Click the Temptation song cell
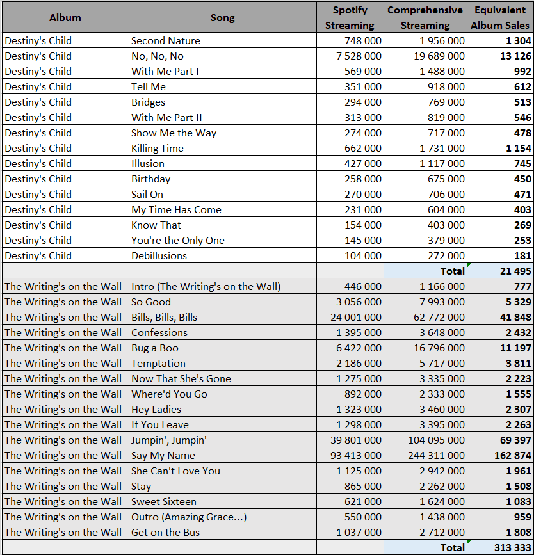Screen dimensions: 534x555 click(x=223, y=363)
